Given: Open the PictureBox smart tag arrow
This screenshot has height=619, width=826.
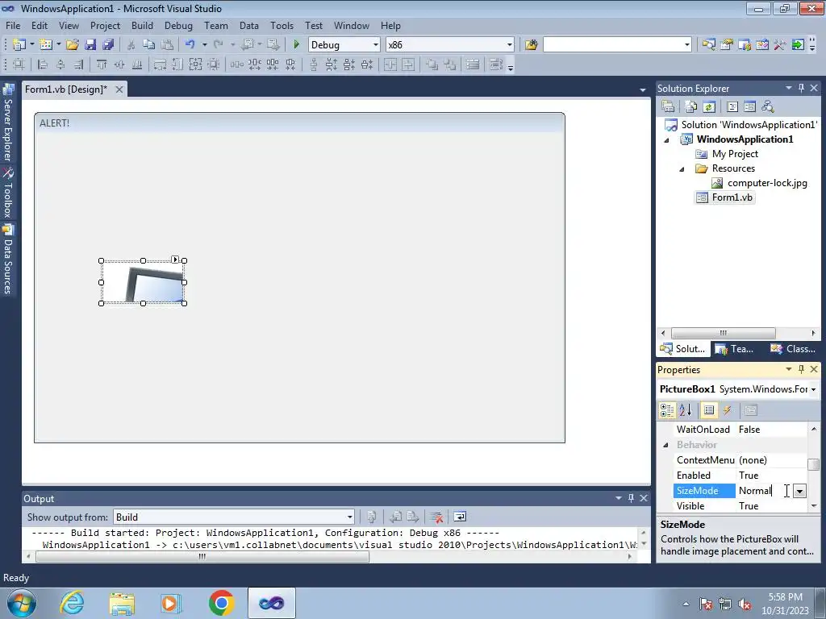Looking at the screenshot, I should [175, 259].
